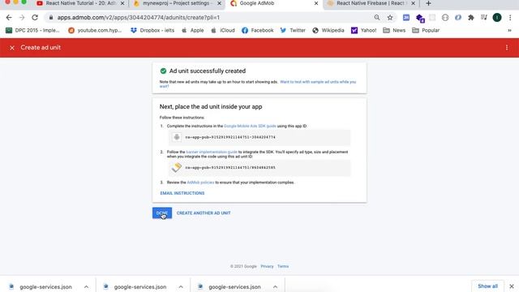Open the iCloud bookmark
Screen dimensions: 519x292
[223, 31]
